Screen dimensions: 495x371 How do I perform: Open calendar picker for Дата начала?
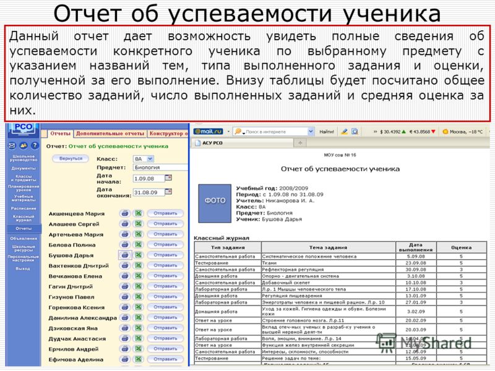click(x=168, y=178)
